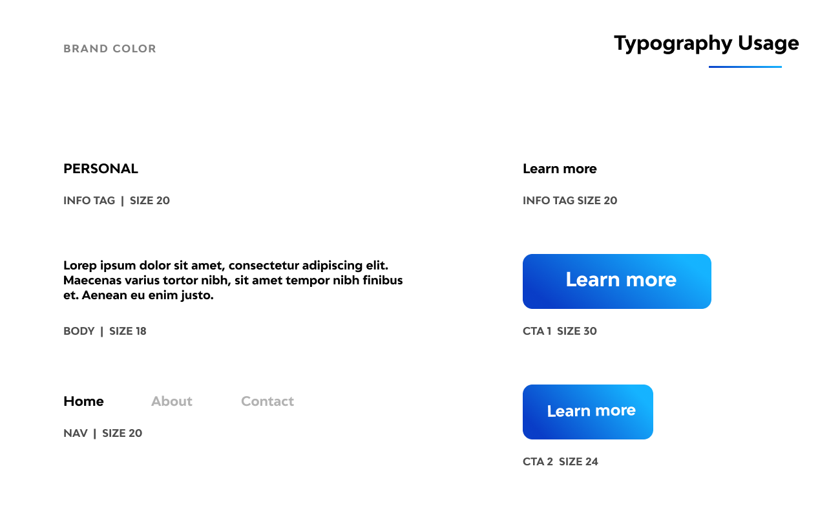Go to the Contact nav link
The width and height of the screenshot is (840, 517).
(268, 401)
